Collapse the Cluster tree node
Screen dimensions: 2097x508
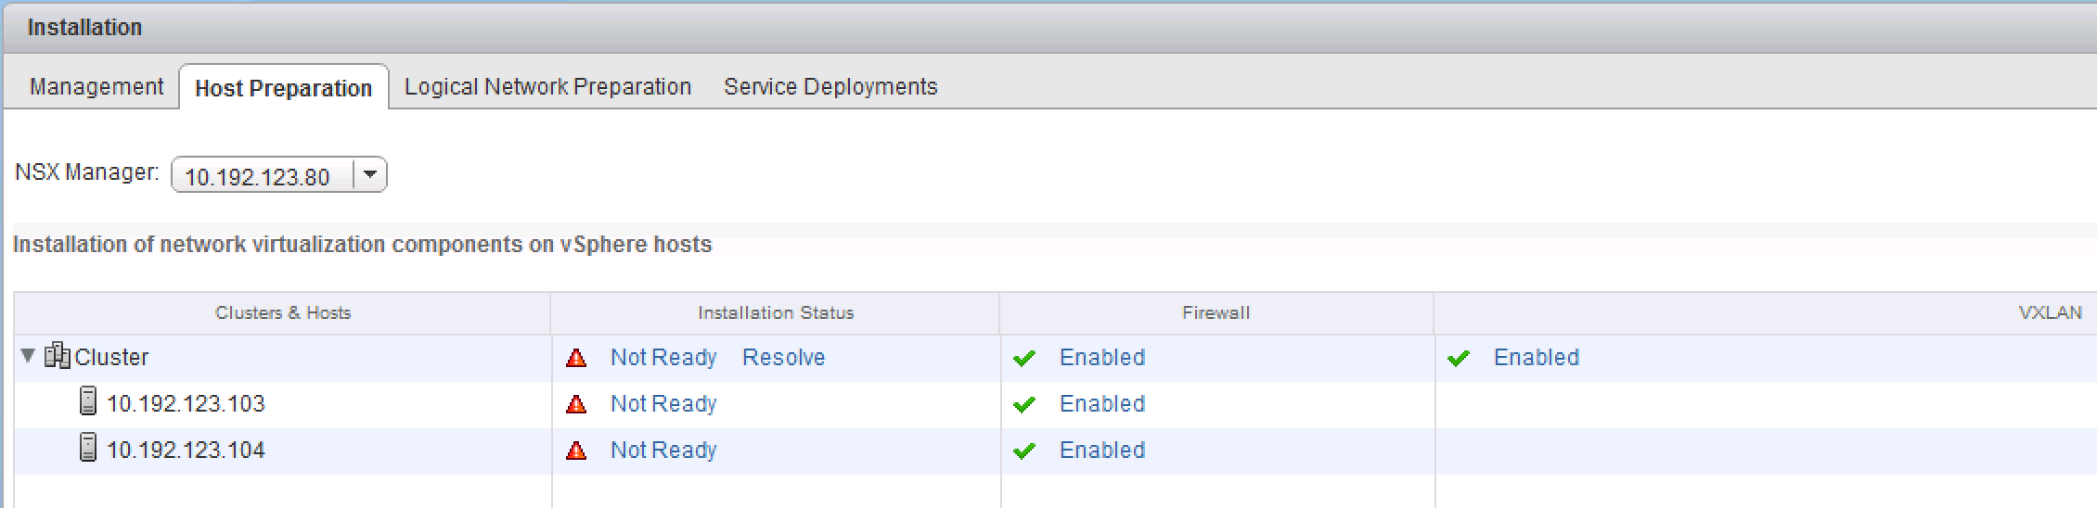(28, 356)
